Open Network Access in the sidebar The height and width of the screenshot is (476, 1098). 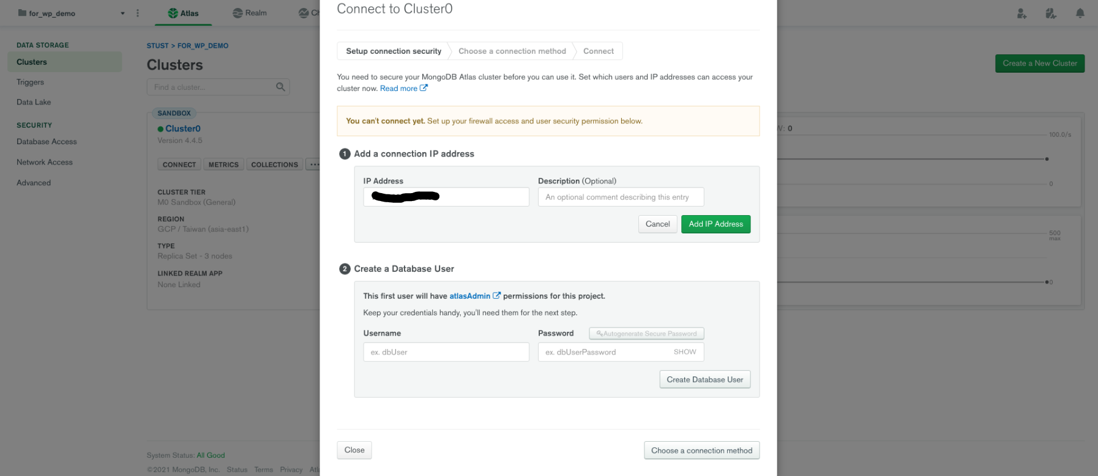tap(45, 162)
